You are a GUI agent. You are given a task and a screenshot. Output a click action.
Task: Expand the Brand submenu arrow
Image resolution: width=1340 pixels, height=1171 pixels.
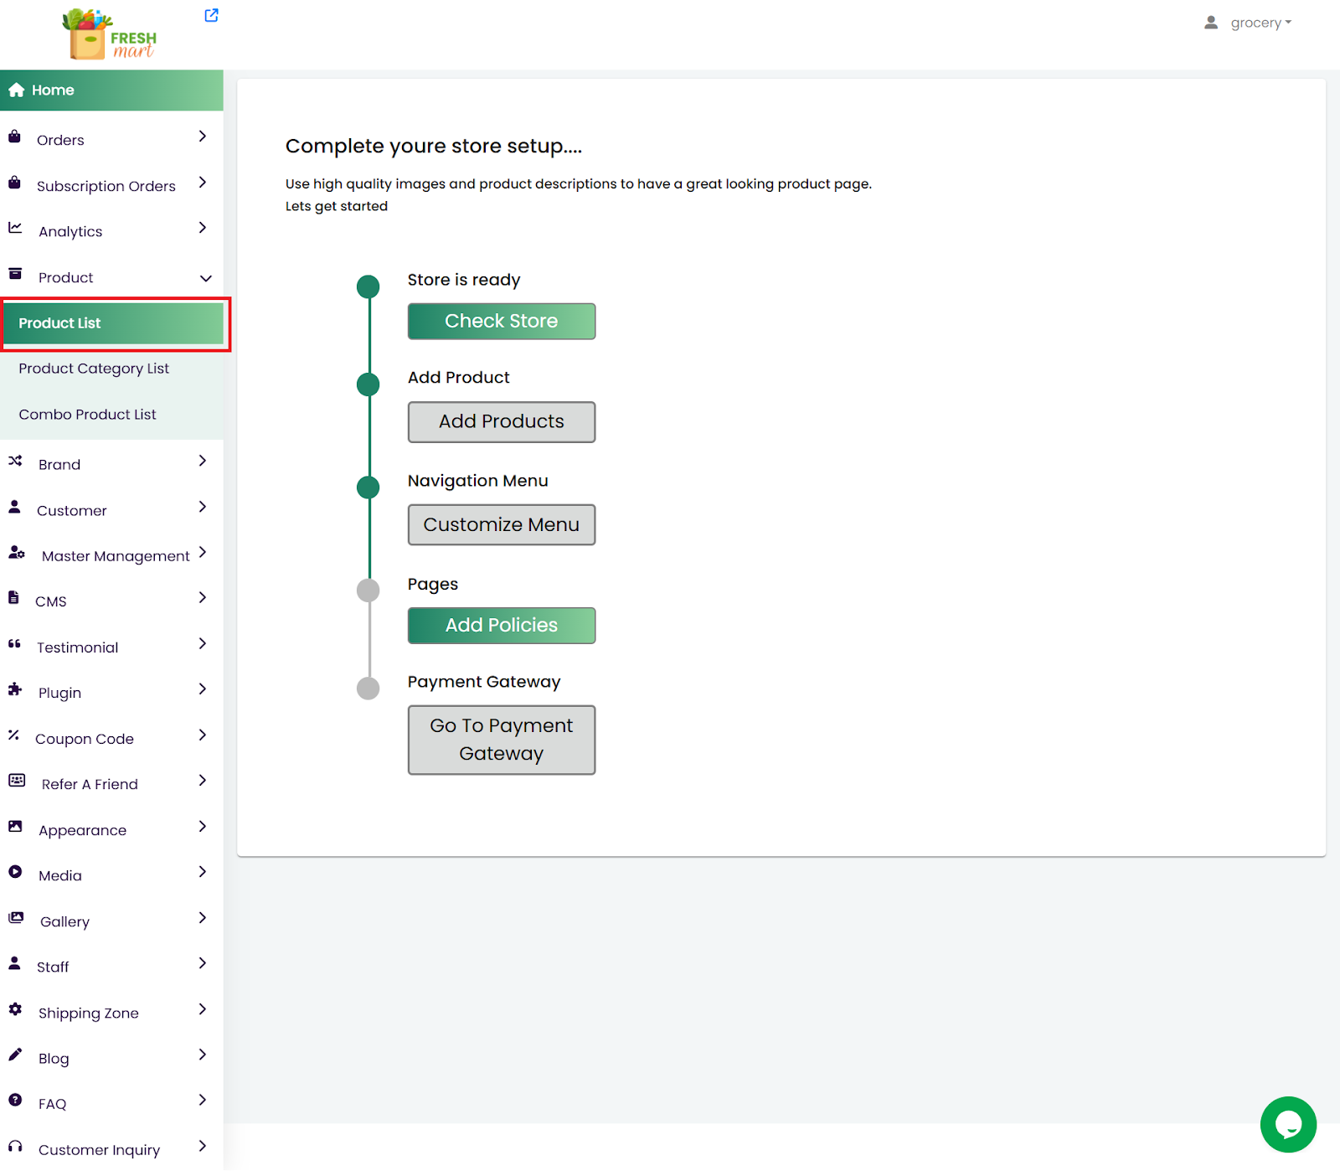pos(203,461)
